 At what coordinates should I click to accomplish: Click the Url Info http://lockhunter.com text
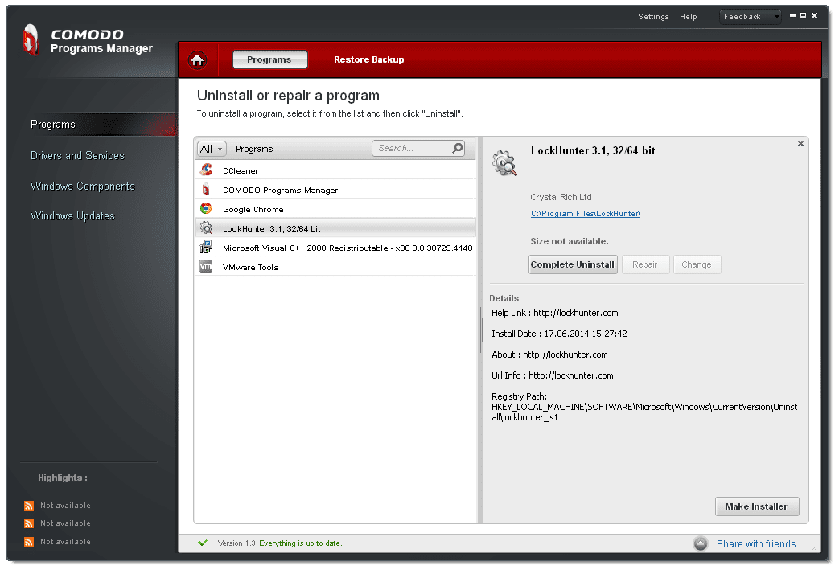552,375
